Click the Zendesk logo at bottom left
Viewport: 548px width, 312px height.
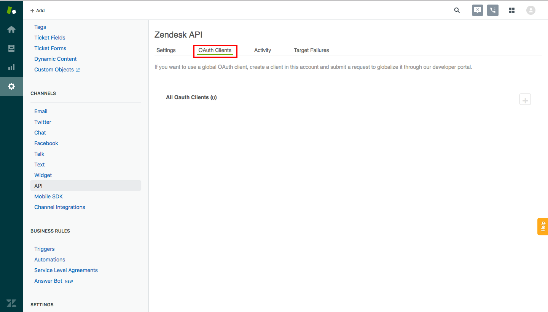click(11, 303)
